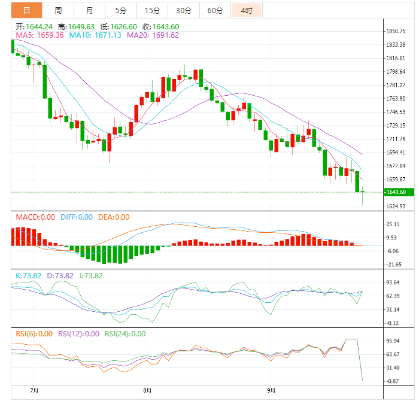Switch to the 5分 interval tab

pyautogui.click(x=121, y=11)
